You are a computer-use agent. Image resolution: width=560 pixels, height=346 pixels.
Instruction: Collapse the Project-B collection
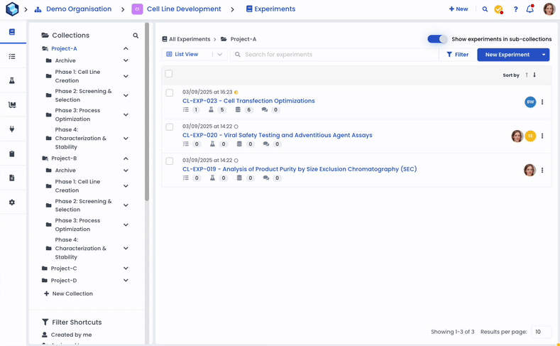[126, 158]
